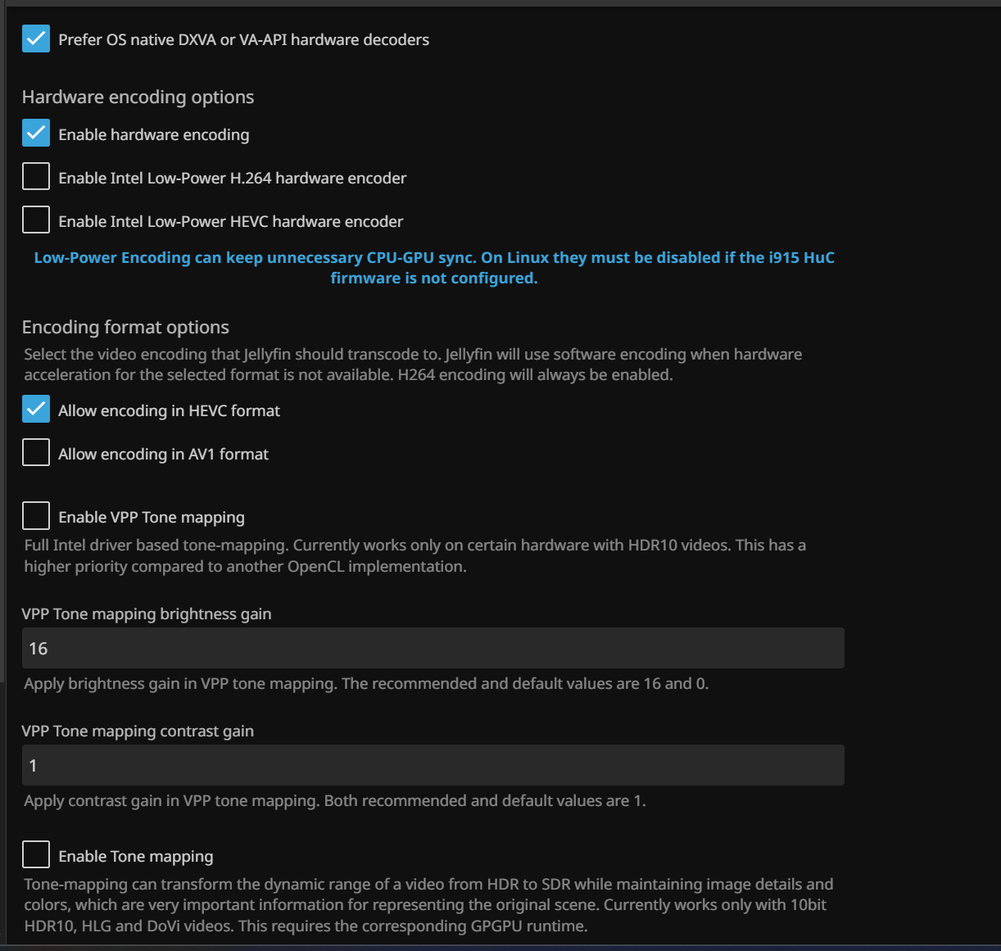Click 'Enable Intel Low-Power H.264 hardware encoder' label

pos(232,179)
